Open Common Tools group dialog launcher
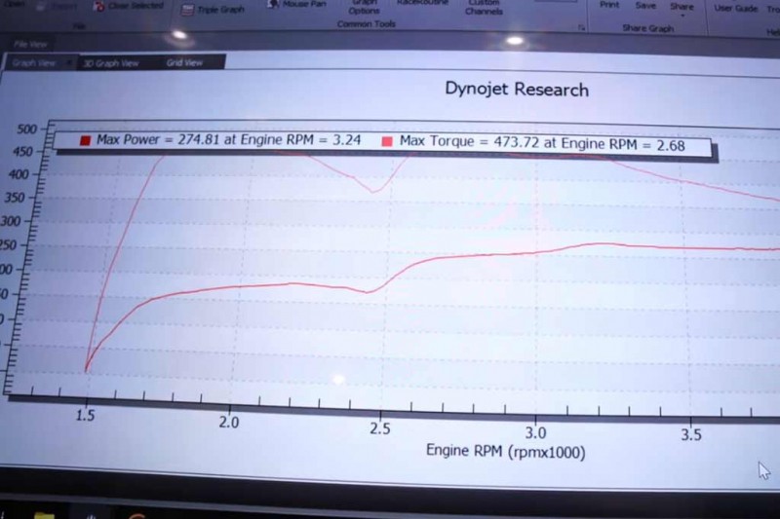This screenshot has height=519, width=780. 581,28
